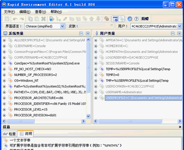This screenshot has width=184, height=150.
Task: Click the insert directory path folder icon
Action: [x=71, y=19]
